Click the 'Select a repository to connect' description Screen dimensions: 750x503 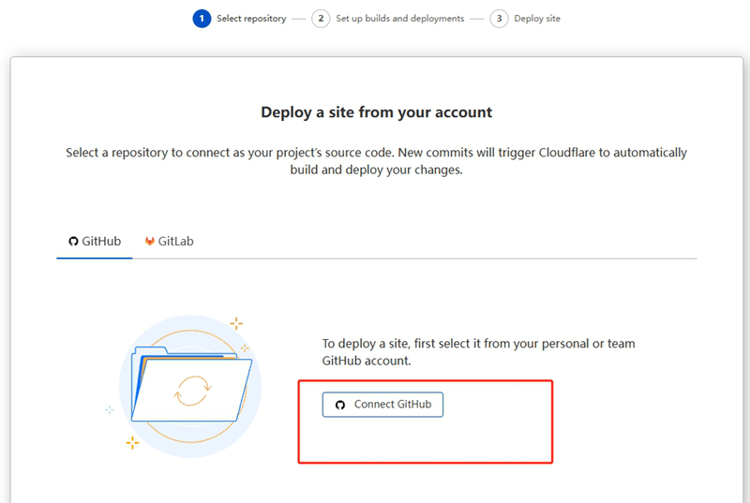tap(377, 161)
